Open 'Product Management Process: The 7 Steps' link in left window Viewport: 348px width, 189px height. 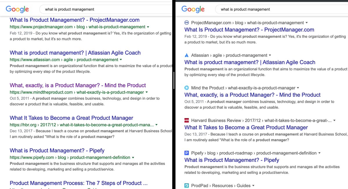click(79, 183)
